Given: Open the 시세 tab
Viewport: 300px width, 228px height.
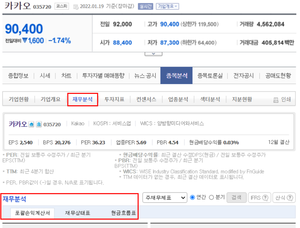Looking at the screenshot, I should 45,75.
